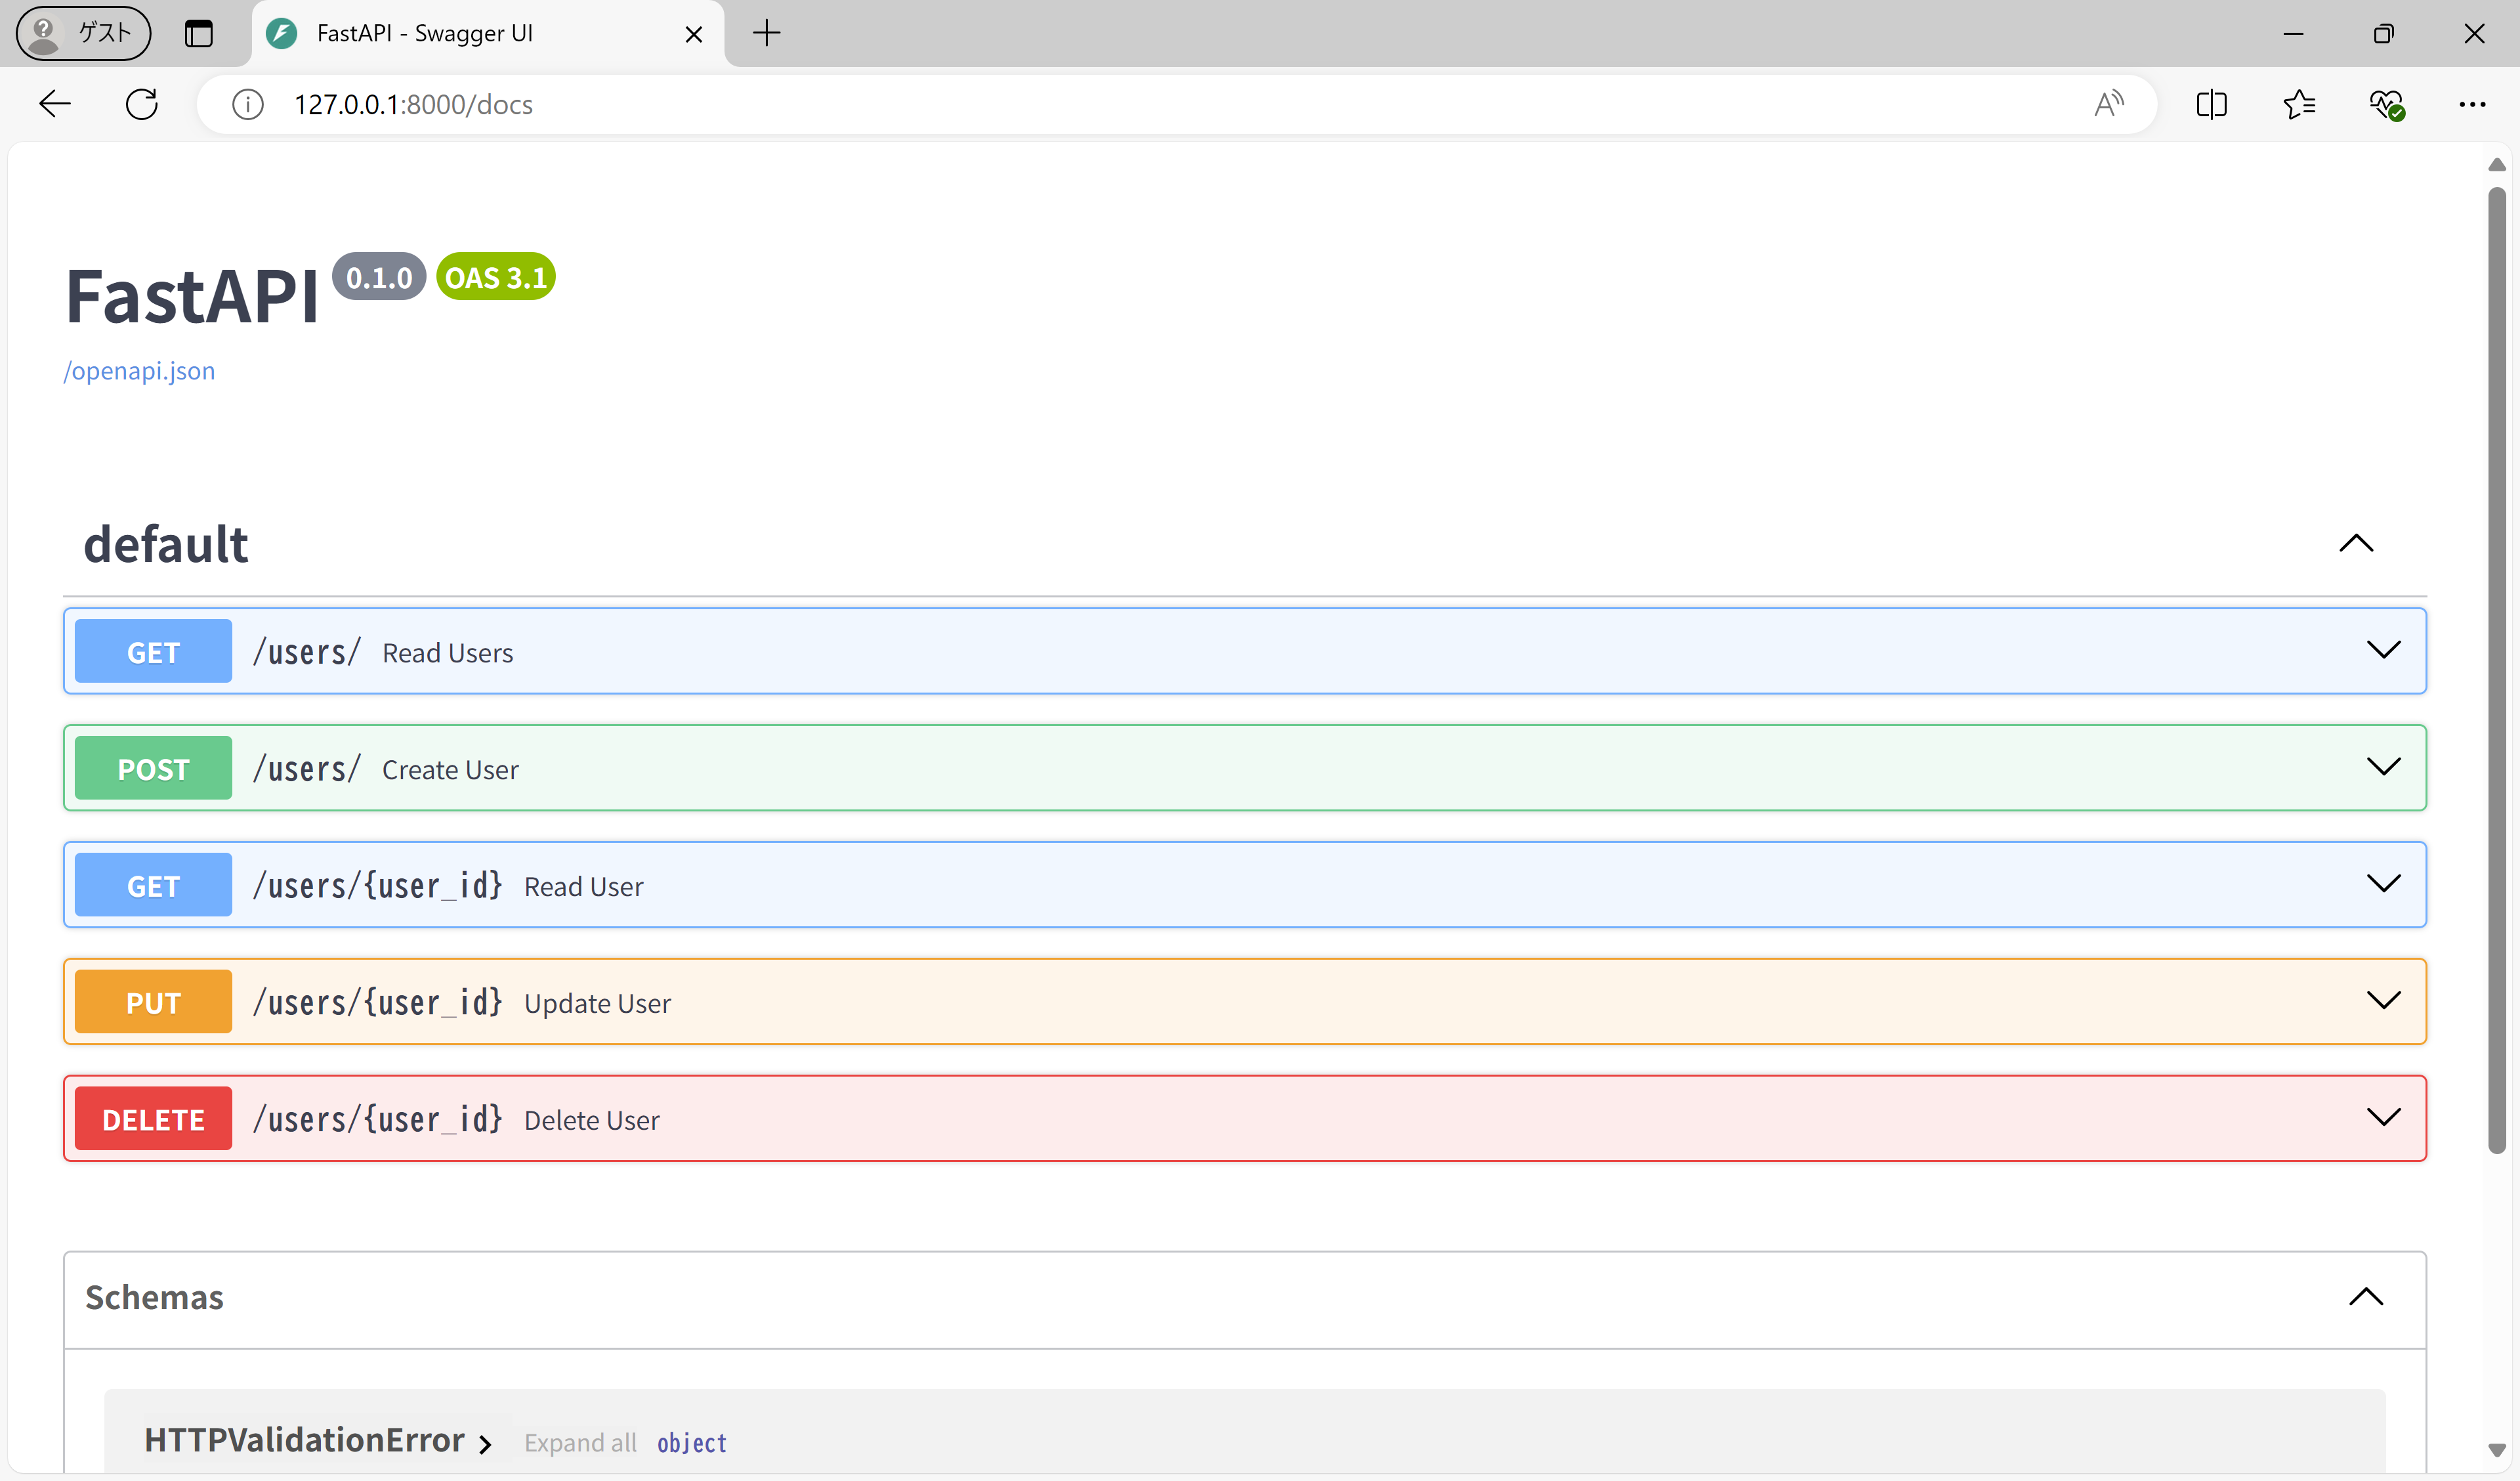Click the page vertical scrollbar thumb

pos(2497,670)
